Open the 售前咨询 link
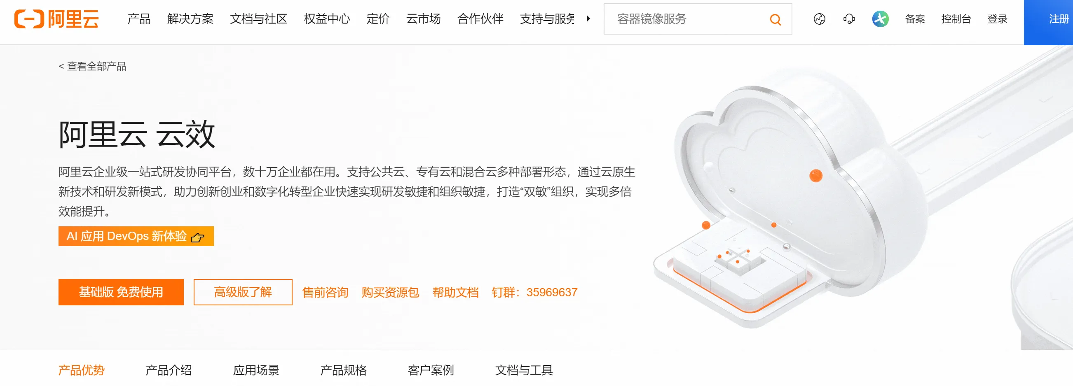Viewport: 1073px width, 386px height. click(x=325, y=293)
